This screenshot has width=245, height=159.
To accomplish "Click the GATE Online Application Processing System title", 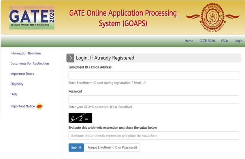I will (123, 18).
